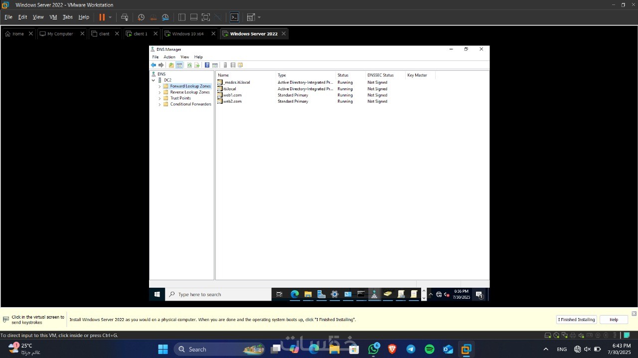Open the VMware console view icon
Screen dimensions: 638x358
click(x=234, y=17)
